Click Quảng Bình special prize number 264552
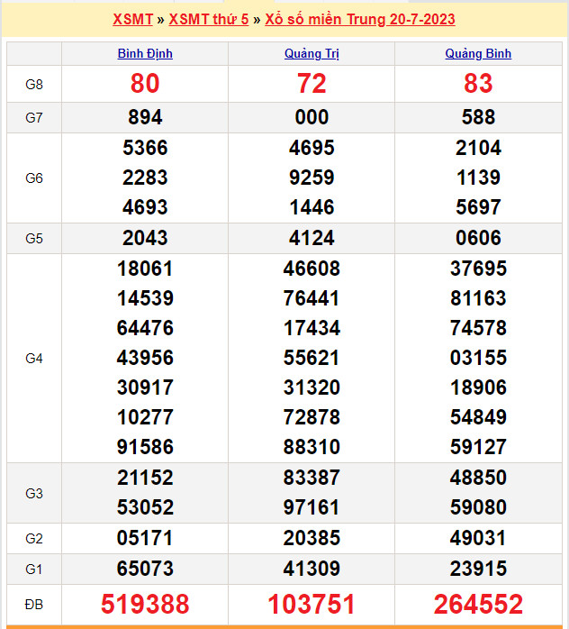This screenshot has height=629, width=569. click(478, 604)
